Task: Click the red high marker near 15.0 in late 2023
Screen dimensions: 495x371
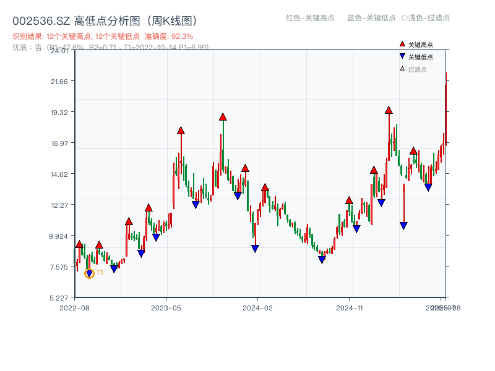Action: pos(245,168)
